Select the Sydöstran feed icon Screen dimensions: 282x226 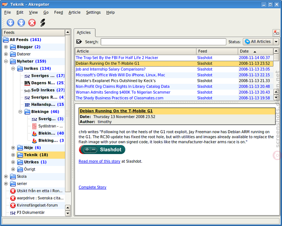click(34, 126)
